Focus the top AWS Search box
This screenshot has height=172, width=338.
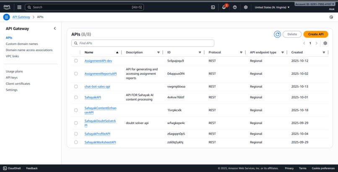click(84, 7)
